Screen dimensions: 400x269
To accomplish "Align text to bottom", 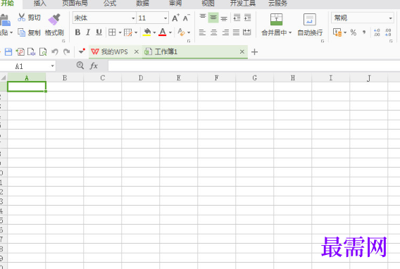I will pyautogui.click(x=224, y=18).
